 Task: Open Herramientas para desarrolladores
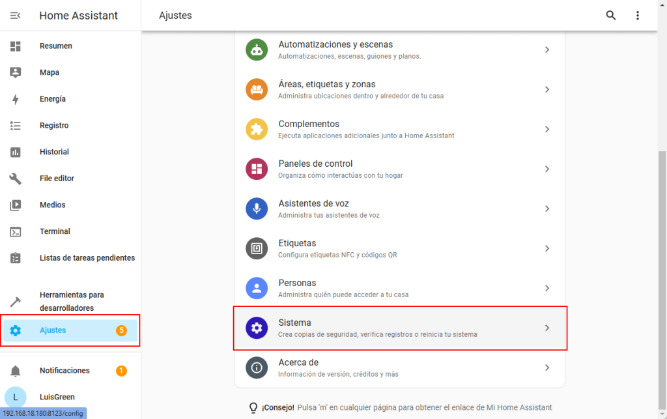coord(72,301)
